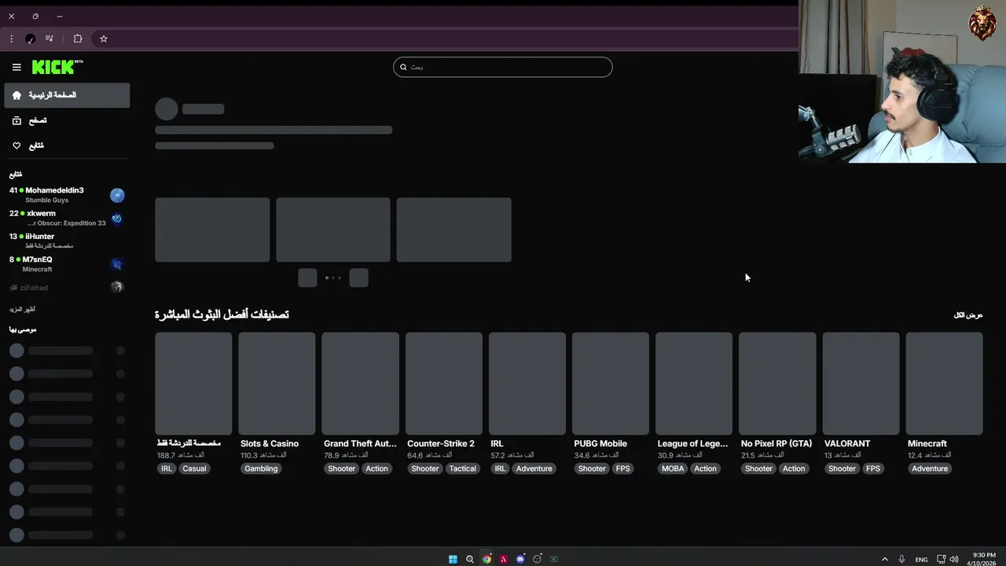The image size is (1006, 566).
Task: Open Windows taskbar search
Action: [470, 559]
